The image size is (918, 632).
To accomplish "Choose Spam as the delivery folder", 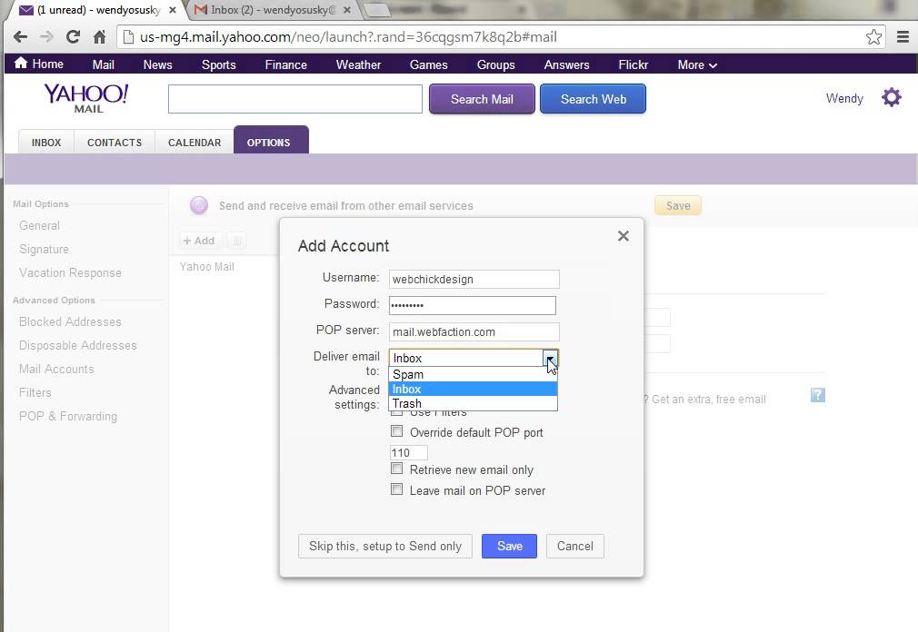I will point(408,374).
